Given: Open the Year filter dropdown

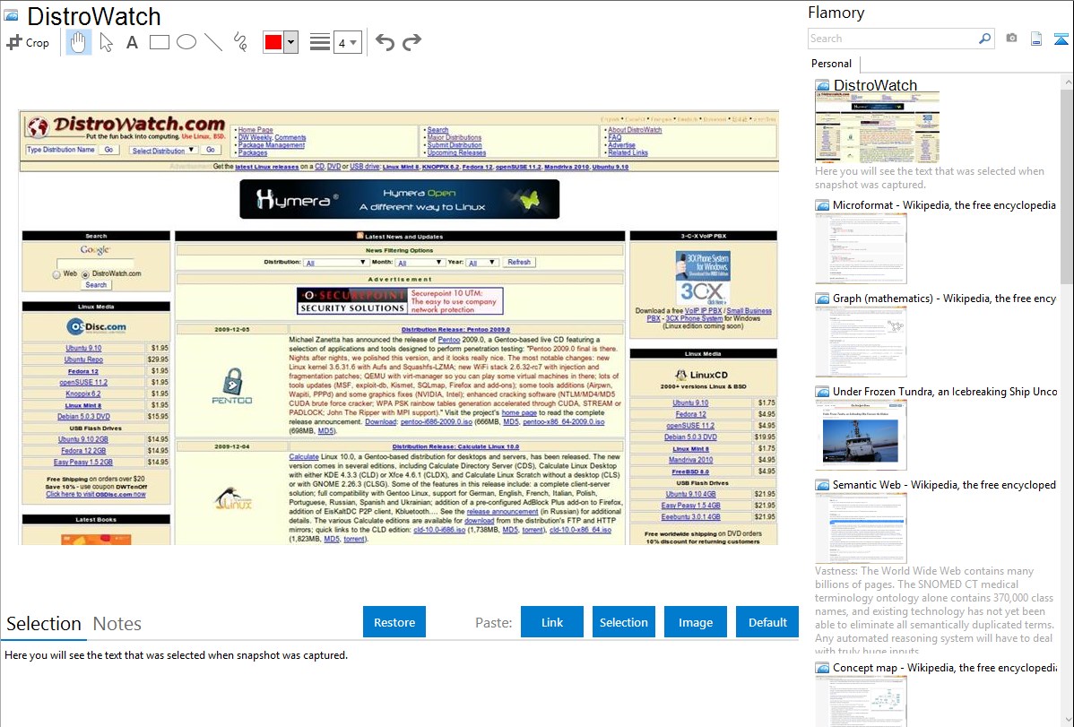Looking at the screenshot, I should [x=481, y=263].
